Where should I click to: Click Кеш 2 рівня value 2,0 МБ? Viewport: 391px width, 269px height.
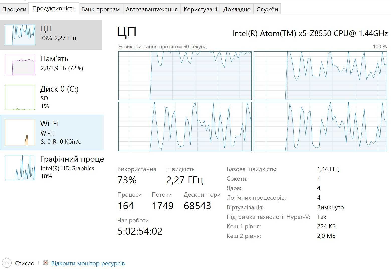[326, 236]
